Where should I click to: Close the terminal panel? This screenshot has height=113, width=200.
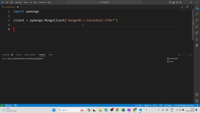(x=191, y=55)
